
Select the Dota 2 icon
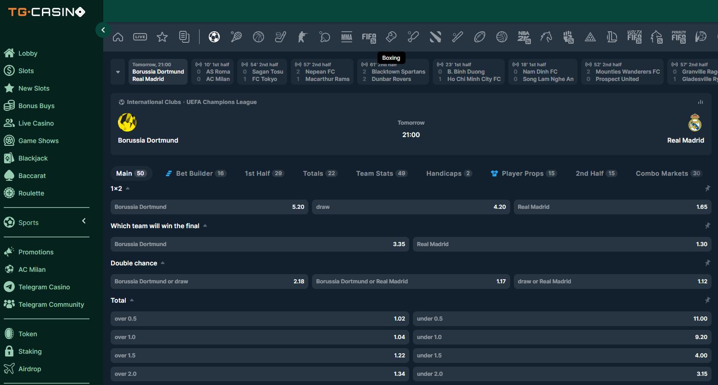(435, 37)
